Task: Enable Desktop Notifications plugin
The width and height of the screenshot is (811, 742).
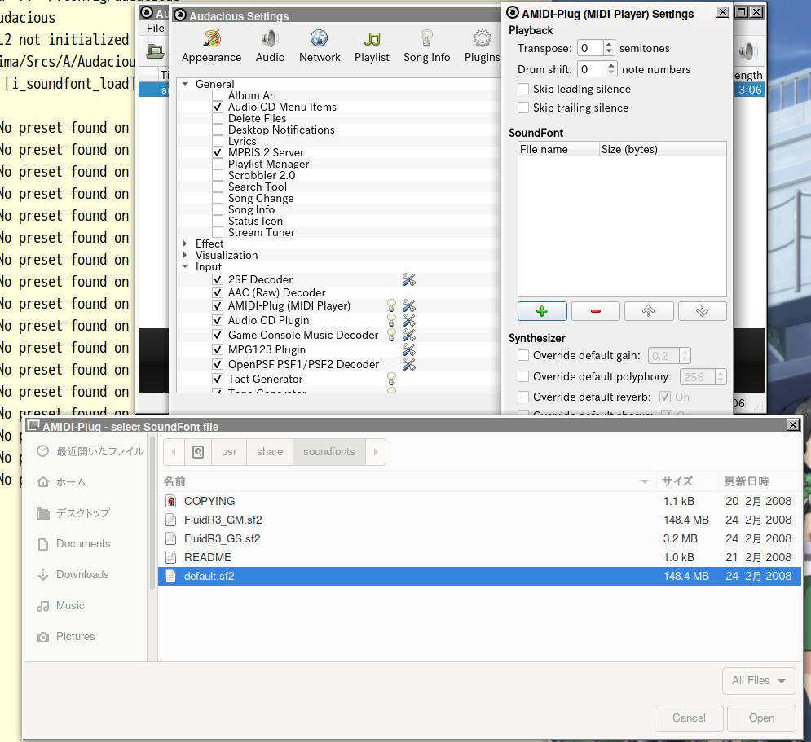Action: [x=218, y=130]
